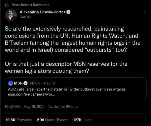Click AOC's blue verified badge
The width and height of the screenshot is (151, 126).
click(x=68, y=12)
